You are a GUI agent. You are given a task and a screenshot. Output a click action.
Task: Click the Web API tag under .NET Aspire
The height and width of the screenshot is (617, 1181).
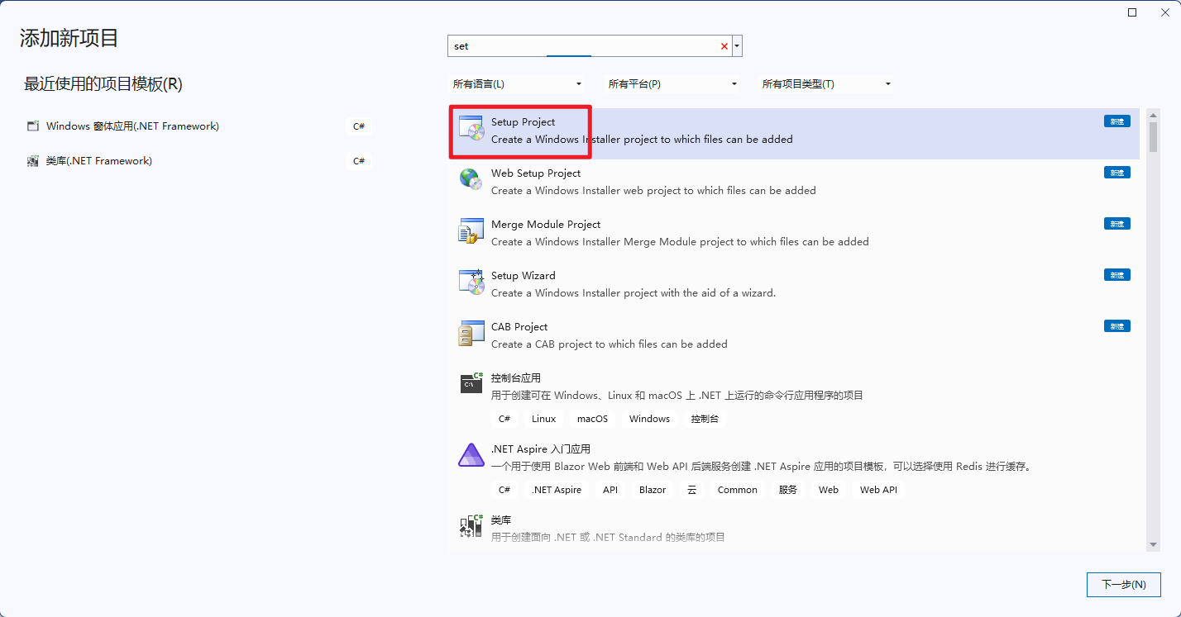coord(878,489)
